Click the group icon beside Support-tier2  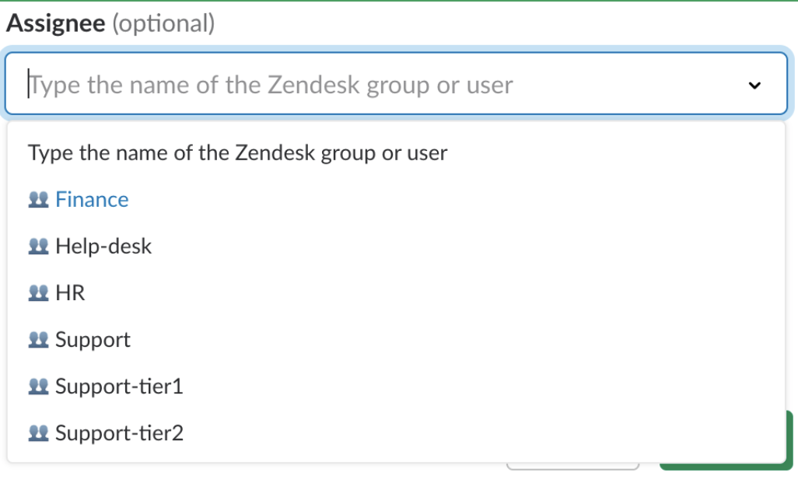tap(39, 433)
